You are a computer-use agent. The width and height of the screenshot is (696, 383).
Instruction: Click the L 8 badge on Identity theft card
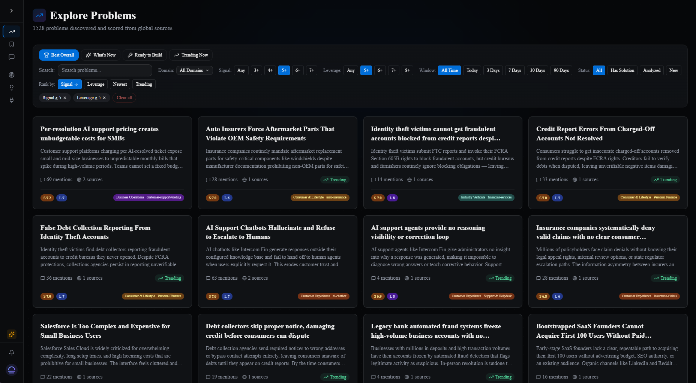pos(392,198)
